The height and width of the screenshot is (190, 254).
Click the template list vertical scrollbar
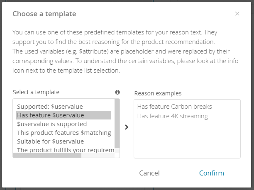pos(117,124)
